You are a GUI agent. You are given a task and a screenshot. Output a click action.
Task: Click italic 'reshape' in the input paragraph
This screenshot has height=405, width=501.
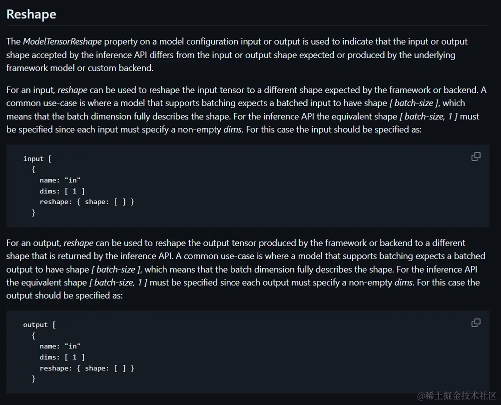[x=72, y=90]
